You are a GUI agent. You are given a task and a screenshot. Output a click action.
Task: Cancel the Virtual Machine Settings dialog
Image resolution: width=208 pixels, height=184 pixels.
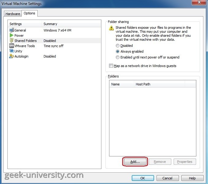(x=168, y=178)
